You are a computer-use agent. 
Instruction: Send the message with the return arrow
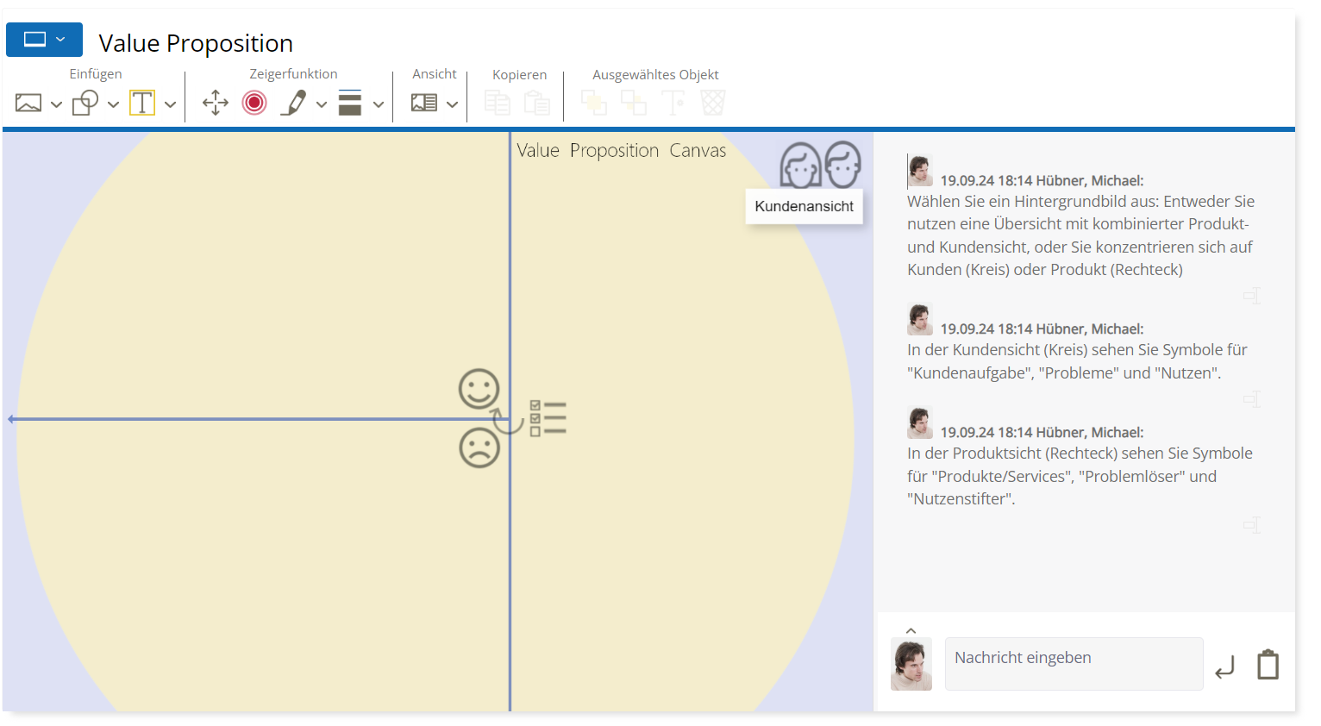coord(1224,667)
